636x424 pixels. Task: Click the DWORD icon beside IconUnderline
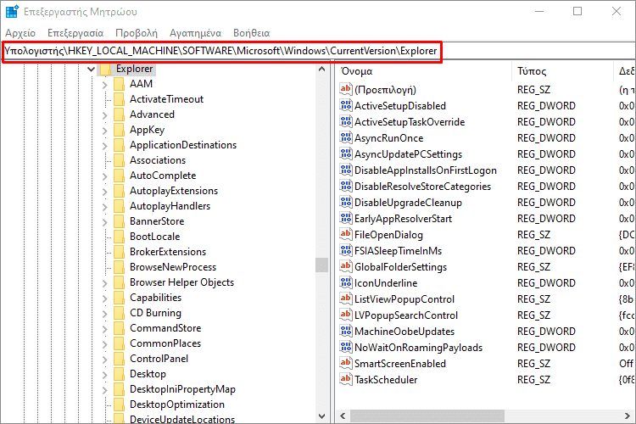point(346,282)
